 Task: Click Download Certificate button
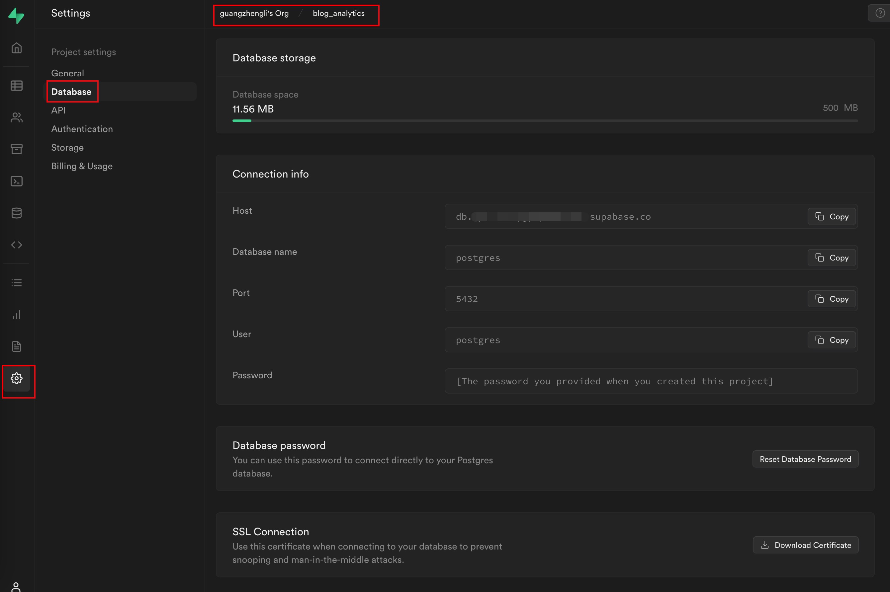pos(805,545)
